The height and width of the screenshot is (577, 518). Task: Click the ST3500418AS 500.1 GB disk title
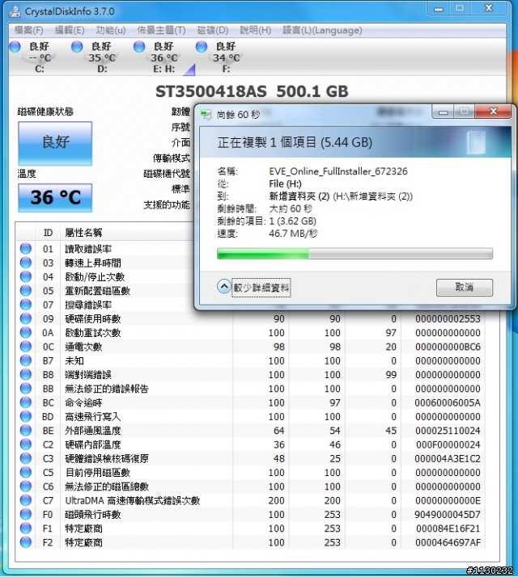252,91
